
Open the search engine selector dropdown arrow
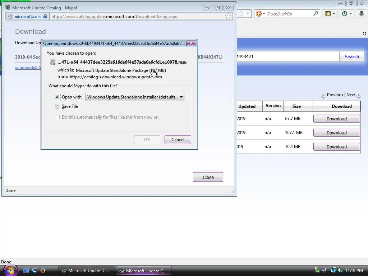264,14
